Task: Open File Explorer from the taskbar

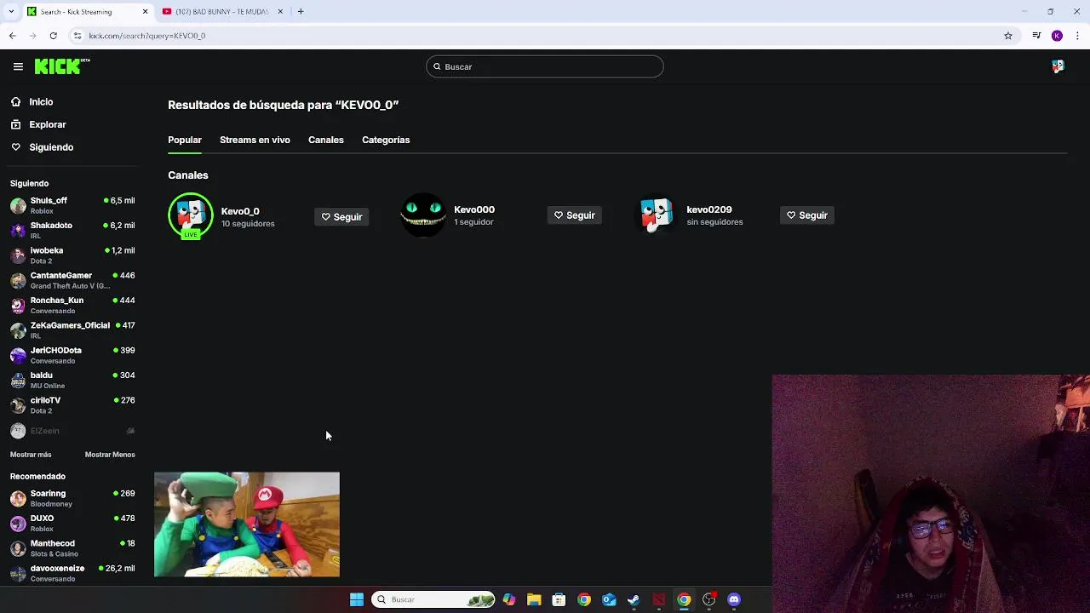Action: (x=534, y=599)
